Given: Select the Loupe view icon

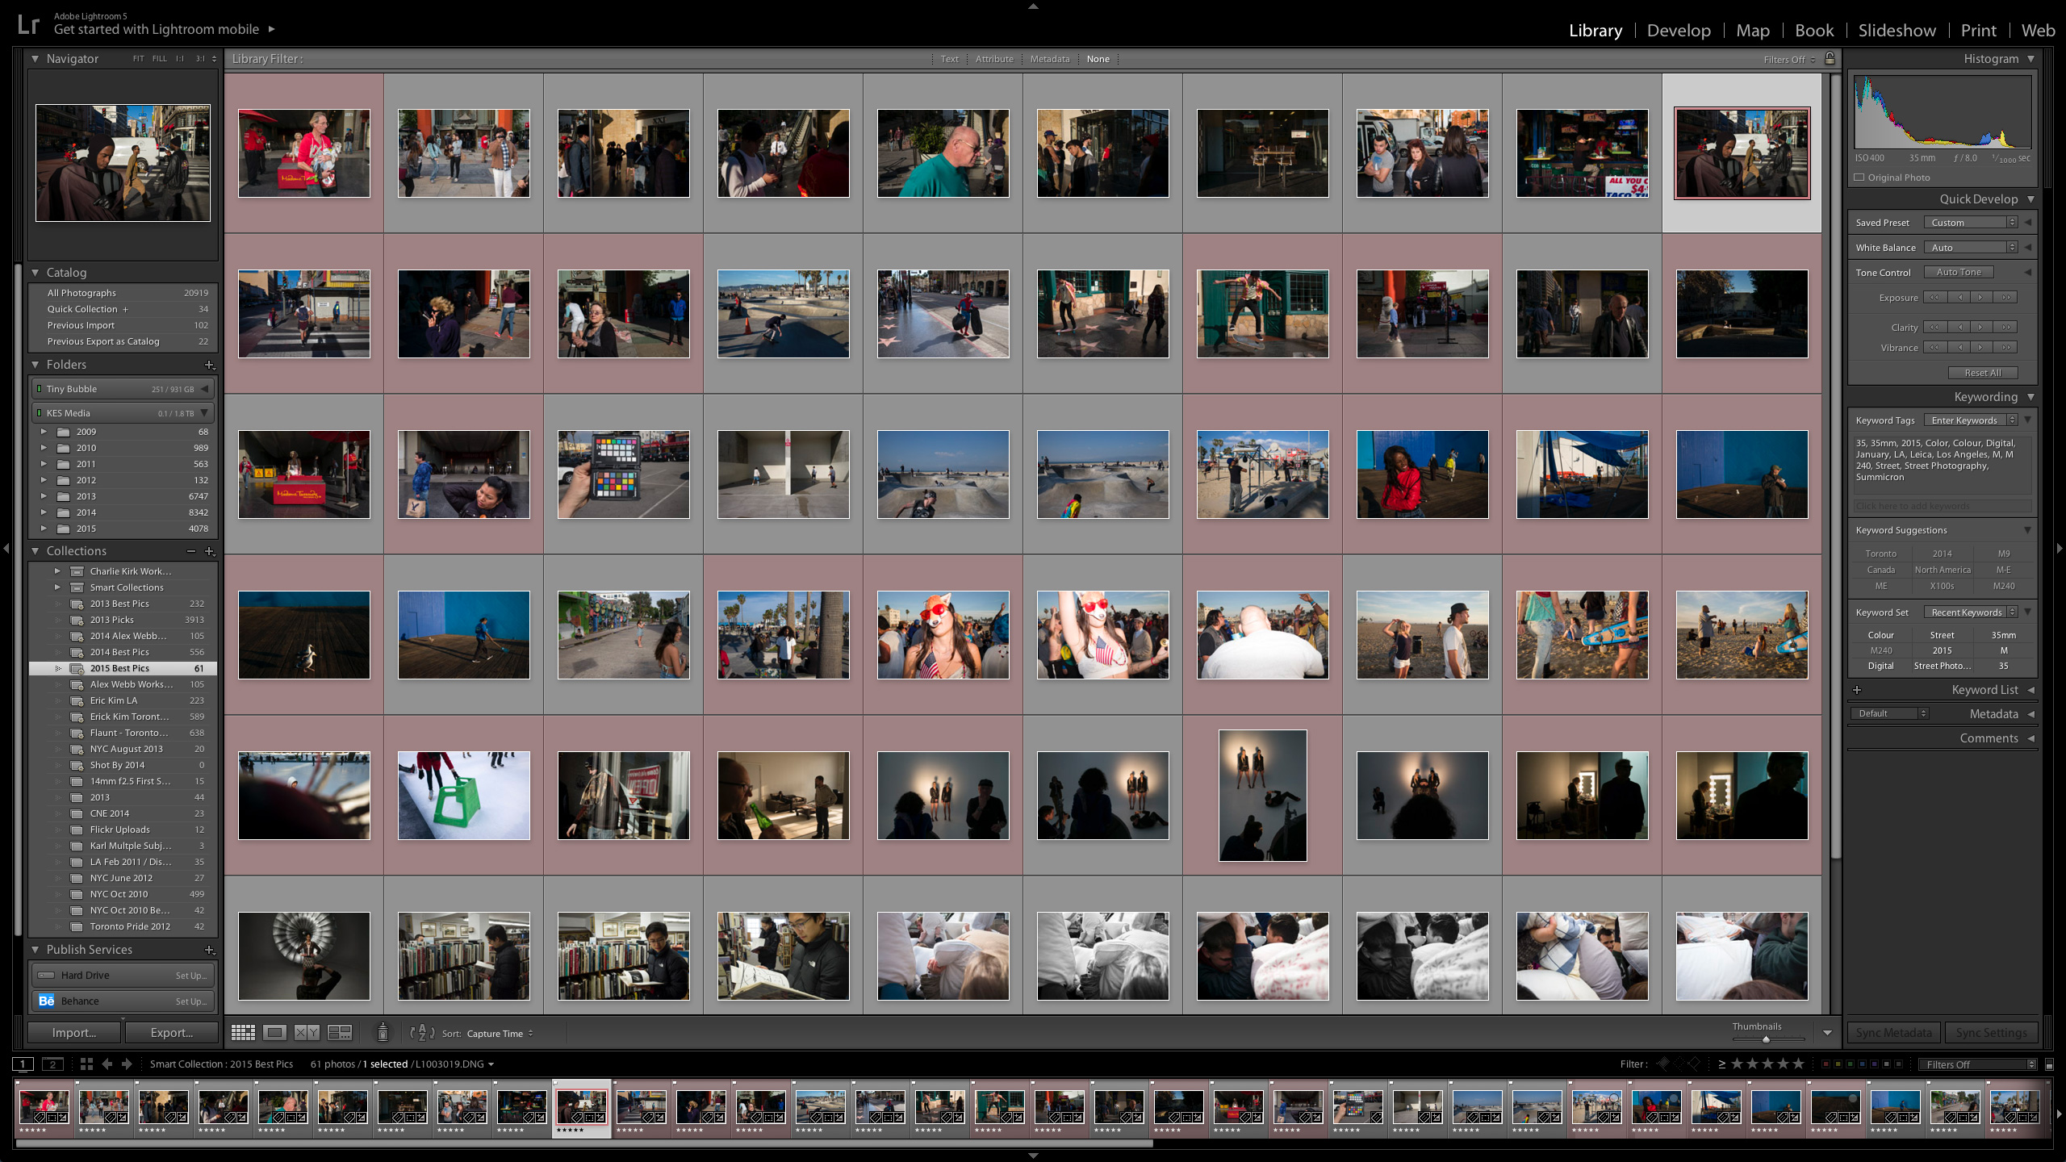Looking at the screenshot, I should (x=275, y=1033).
